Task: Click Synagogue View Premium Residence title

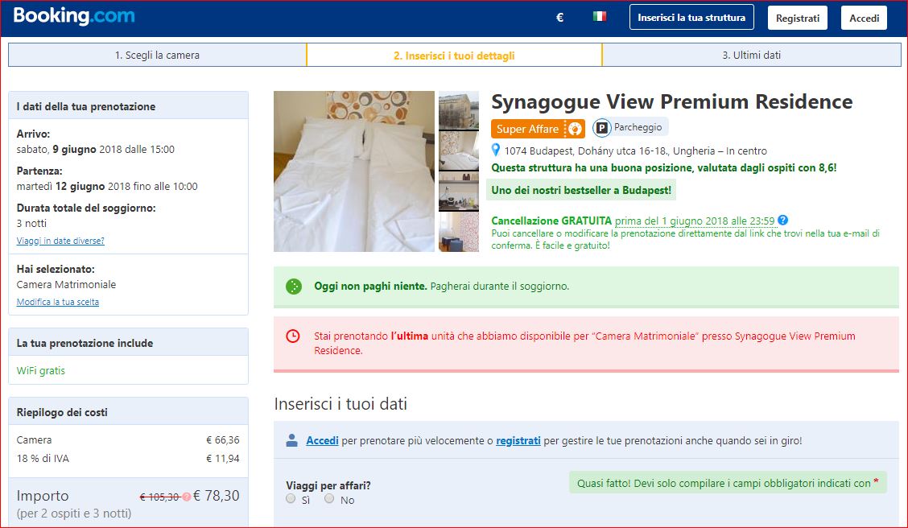Action: [671, 102]
